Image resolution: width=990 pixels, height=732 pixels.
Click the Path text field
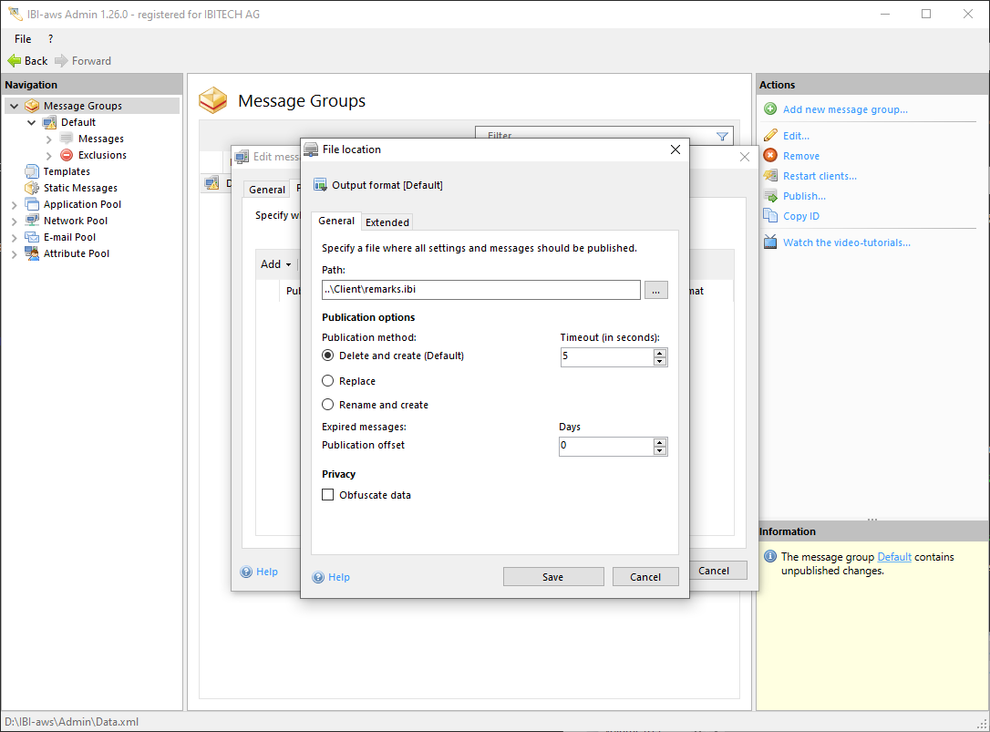[x=480, y=290]
